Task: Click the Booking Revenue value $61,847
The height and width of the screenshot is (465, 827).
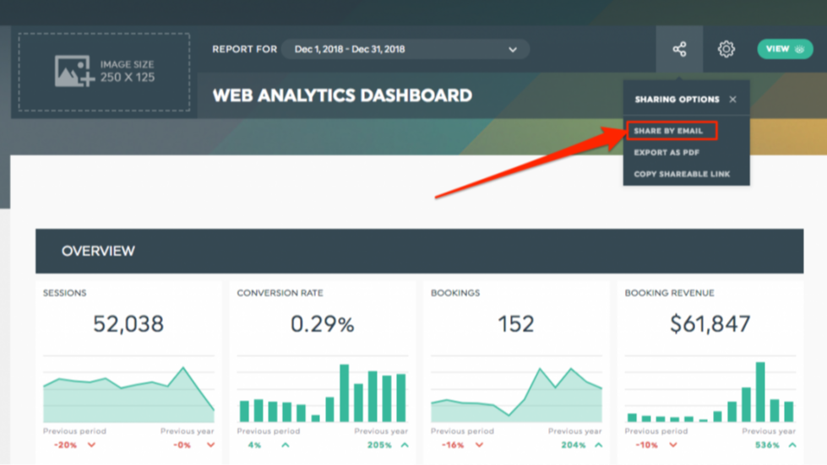Action: [x=710, y=324]
